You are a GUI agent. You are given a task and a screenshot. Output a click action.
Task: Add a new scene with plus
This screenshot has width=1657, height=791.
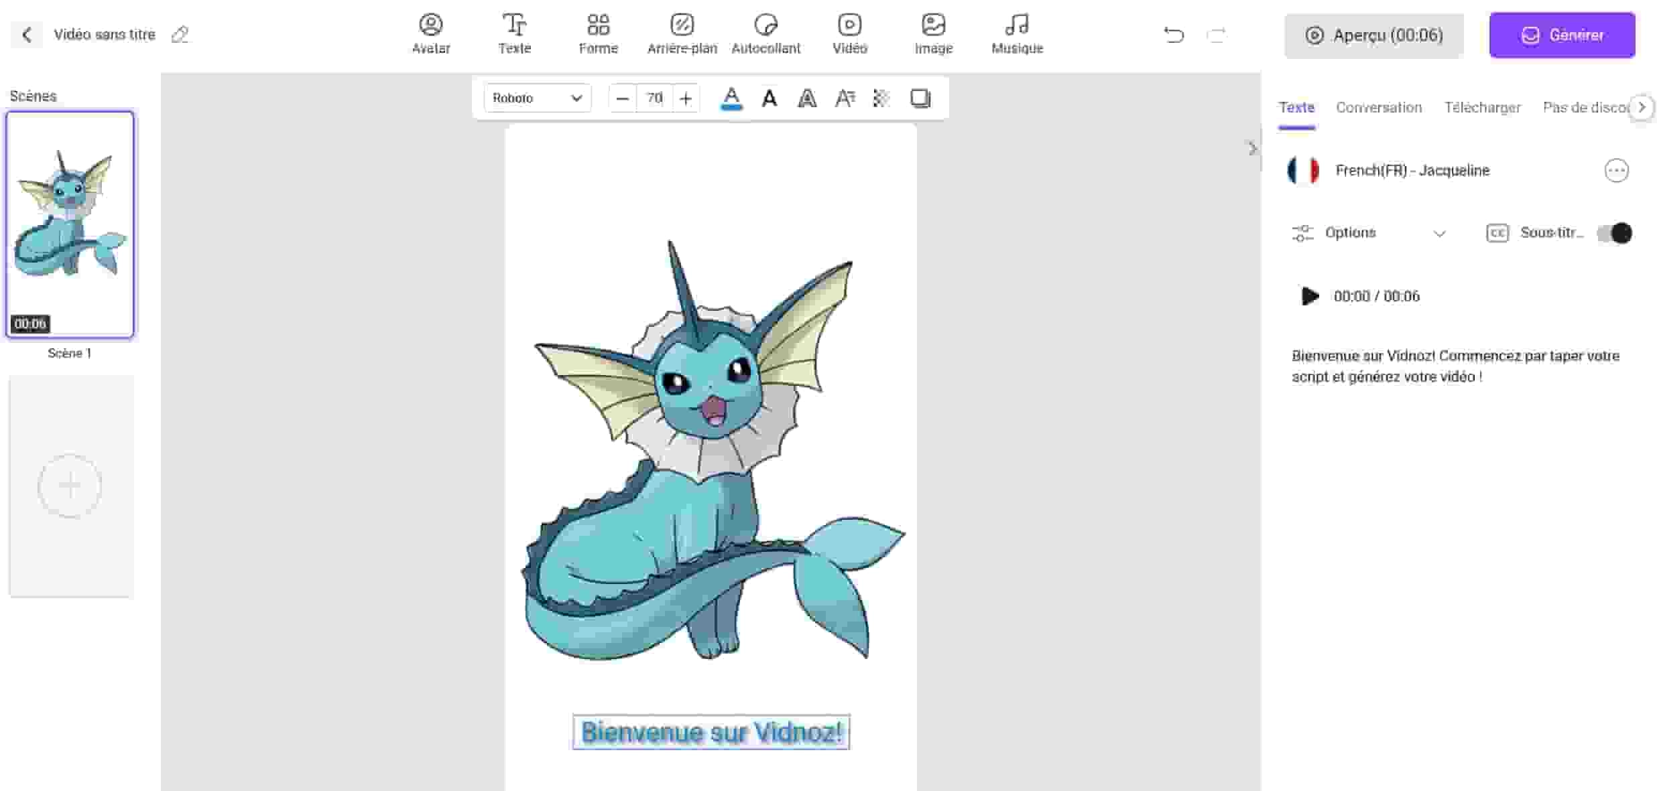(x=70, y=486)
